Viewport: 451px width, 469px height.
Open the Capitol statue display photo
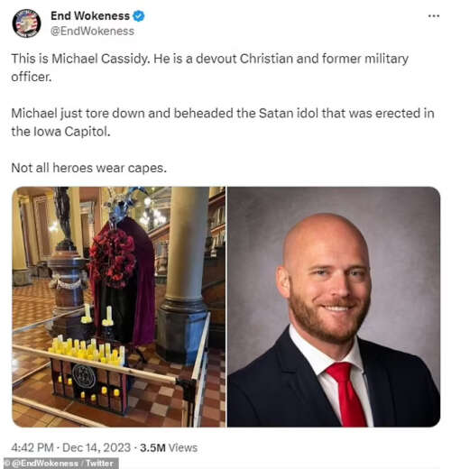click(119, 307)
